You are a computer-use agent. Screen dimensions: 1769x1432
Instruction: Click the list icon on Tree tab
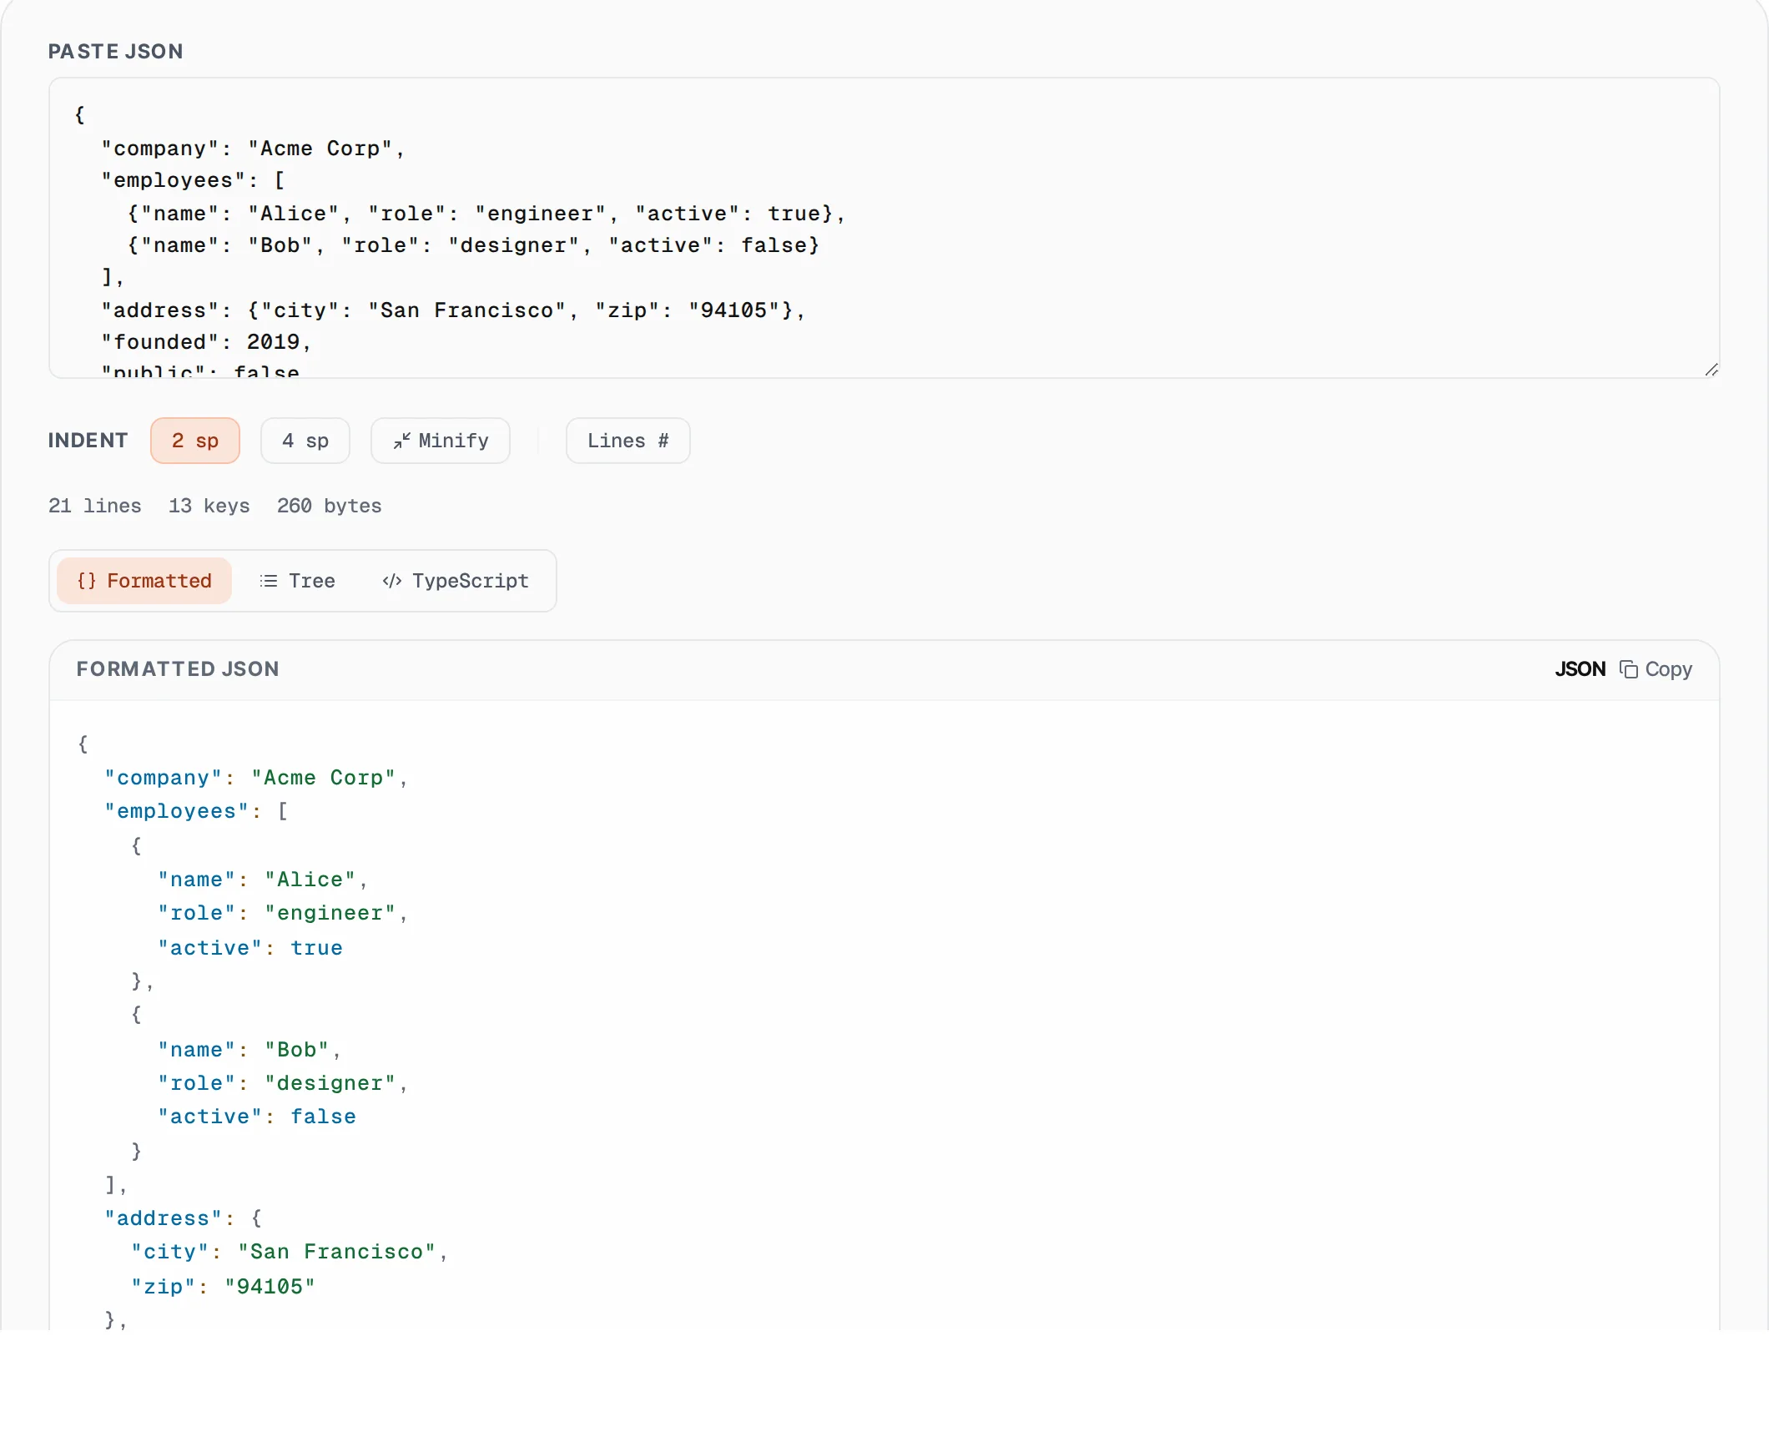(268, 581)
